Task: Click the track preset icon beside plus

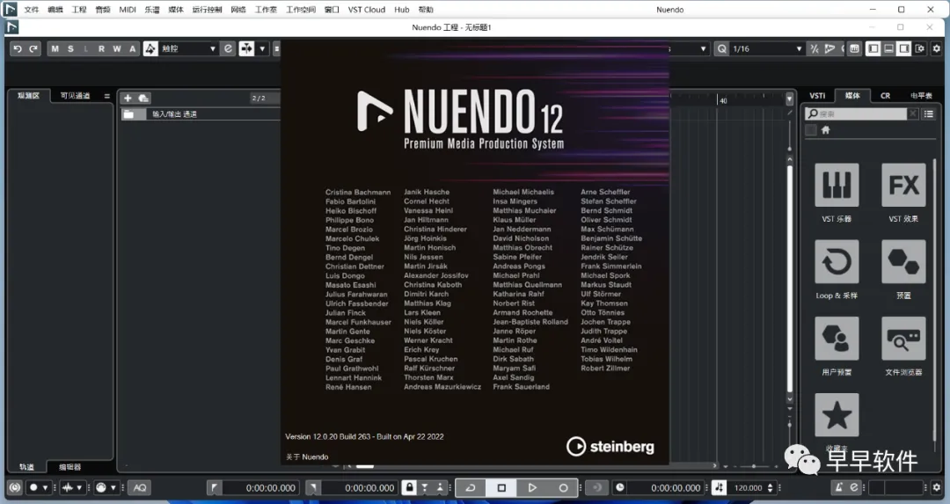Action: tap(143, 99)
